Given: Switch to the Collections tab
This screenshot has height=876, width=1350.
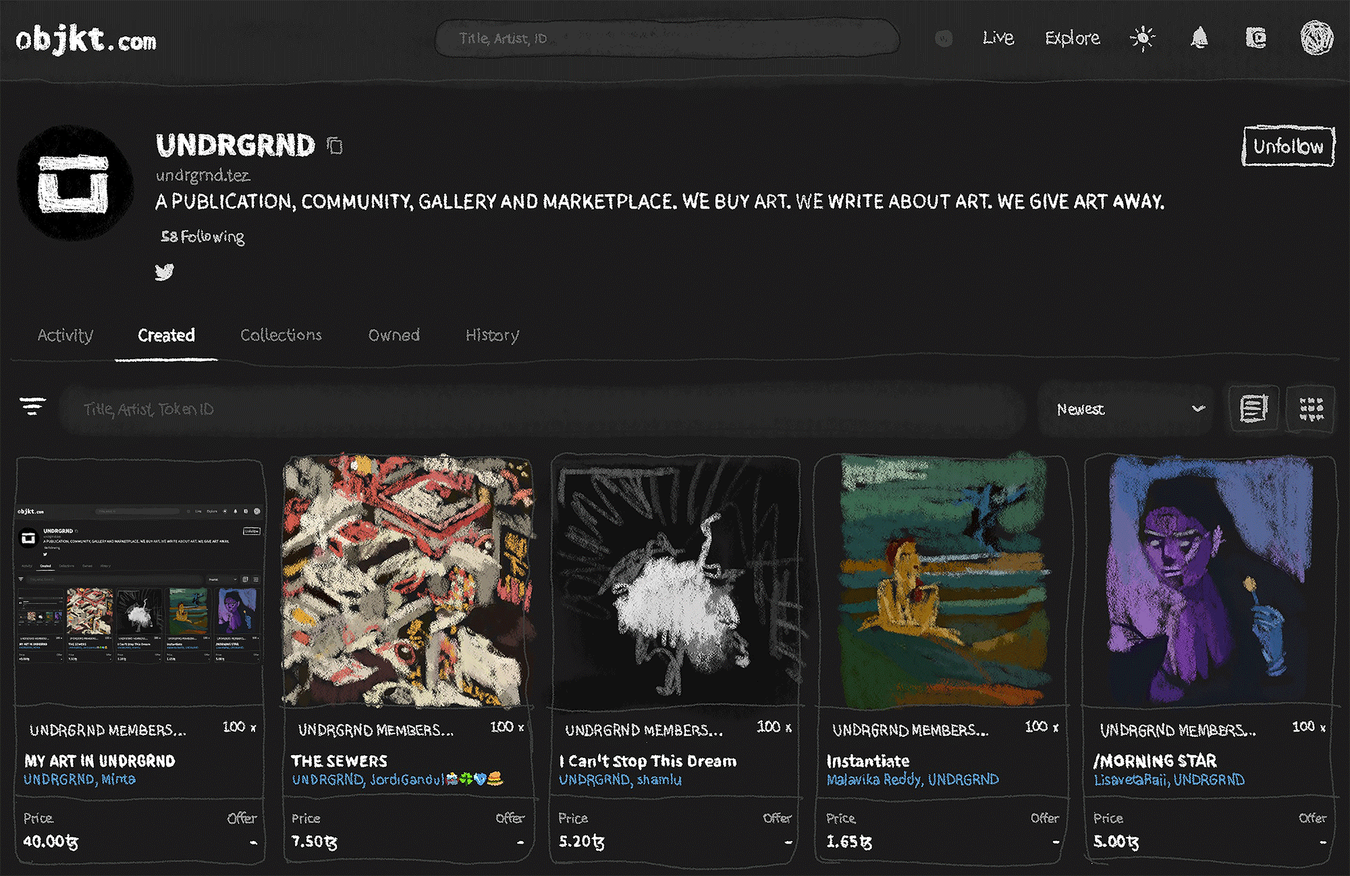Looking at the screenshot, I should pos(281,335).
